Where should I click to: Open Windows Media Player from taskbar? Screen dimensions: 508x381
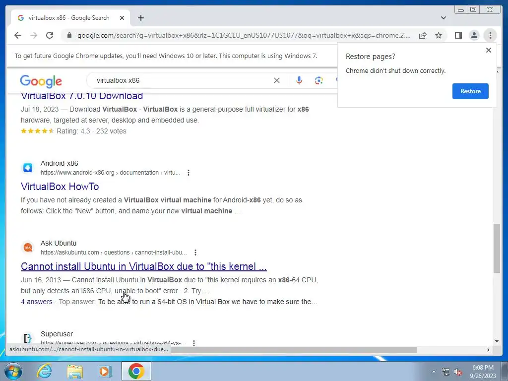coord(105,371)
